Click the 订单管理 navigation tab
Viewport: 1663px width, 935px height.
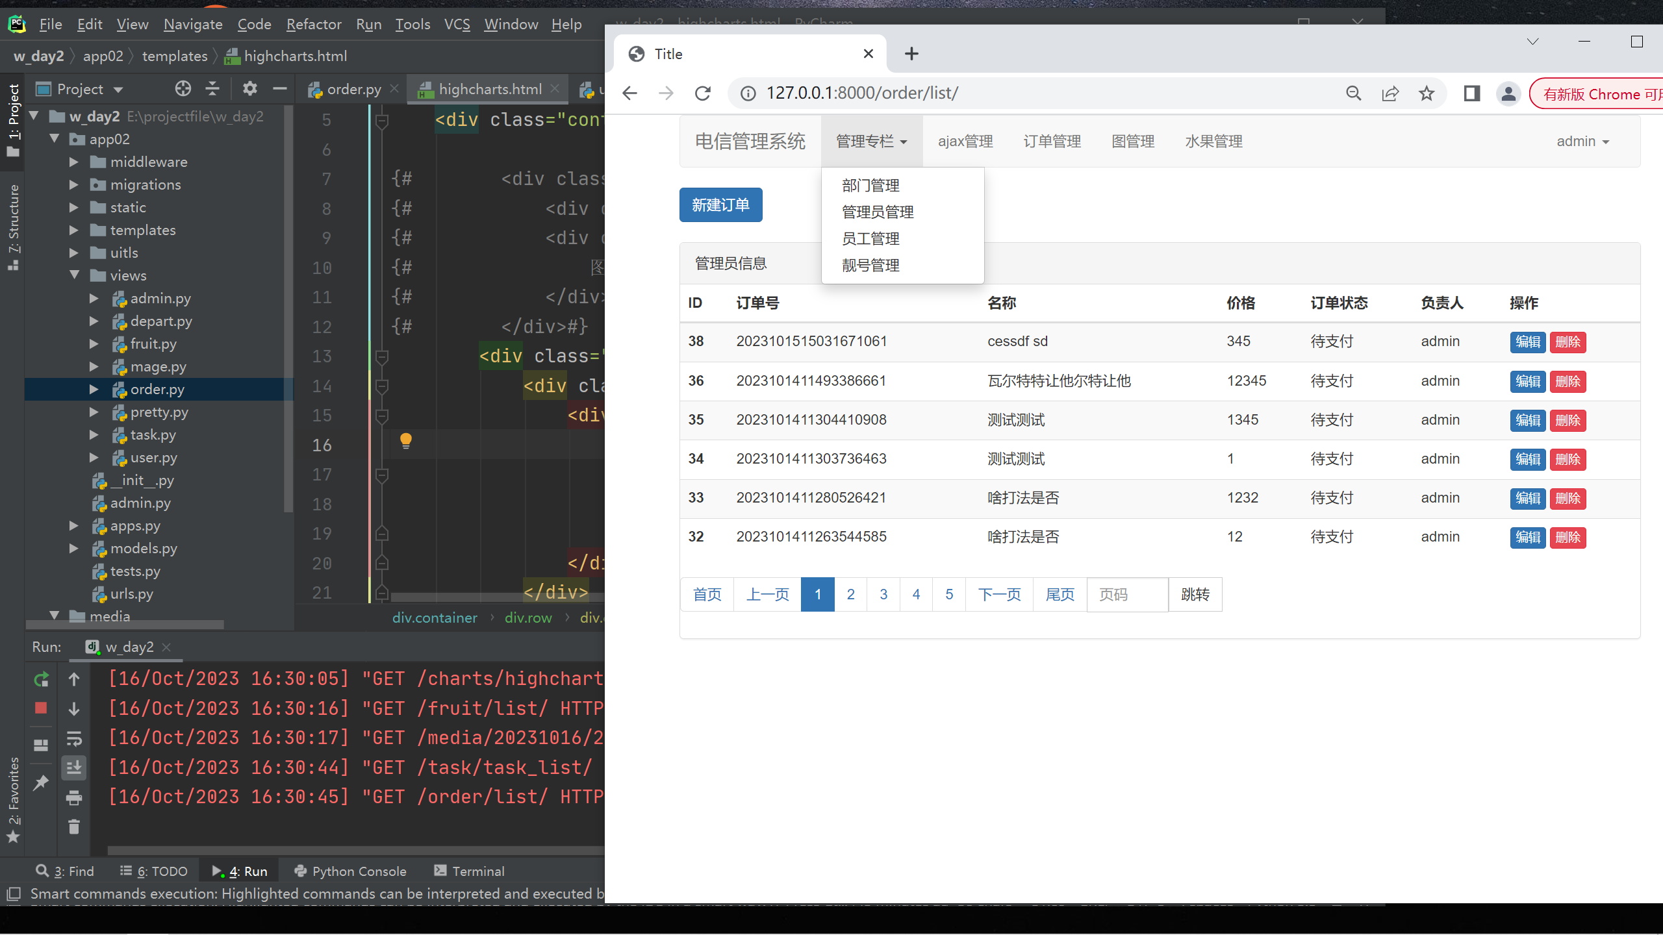pyautogui.click(x=1051, y=140)
